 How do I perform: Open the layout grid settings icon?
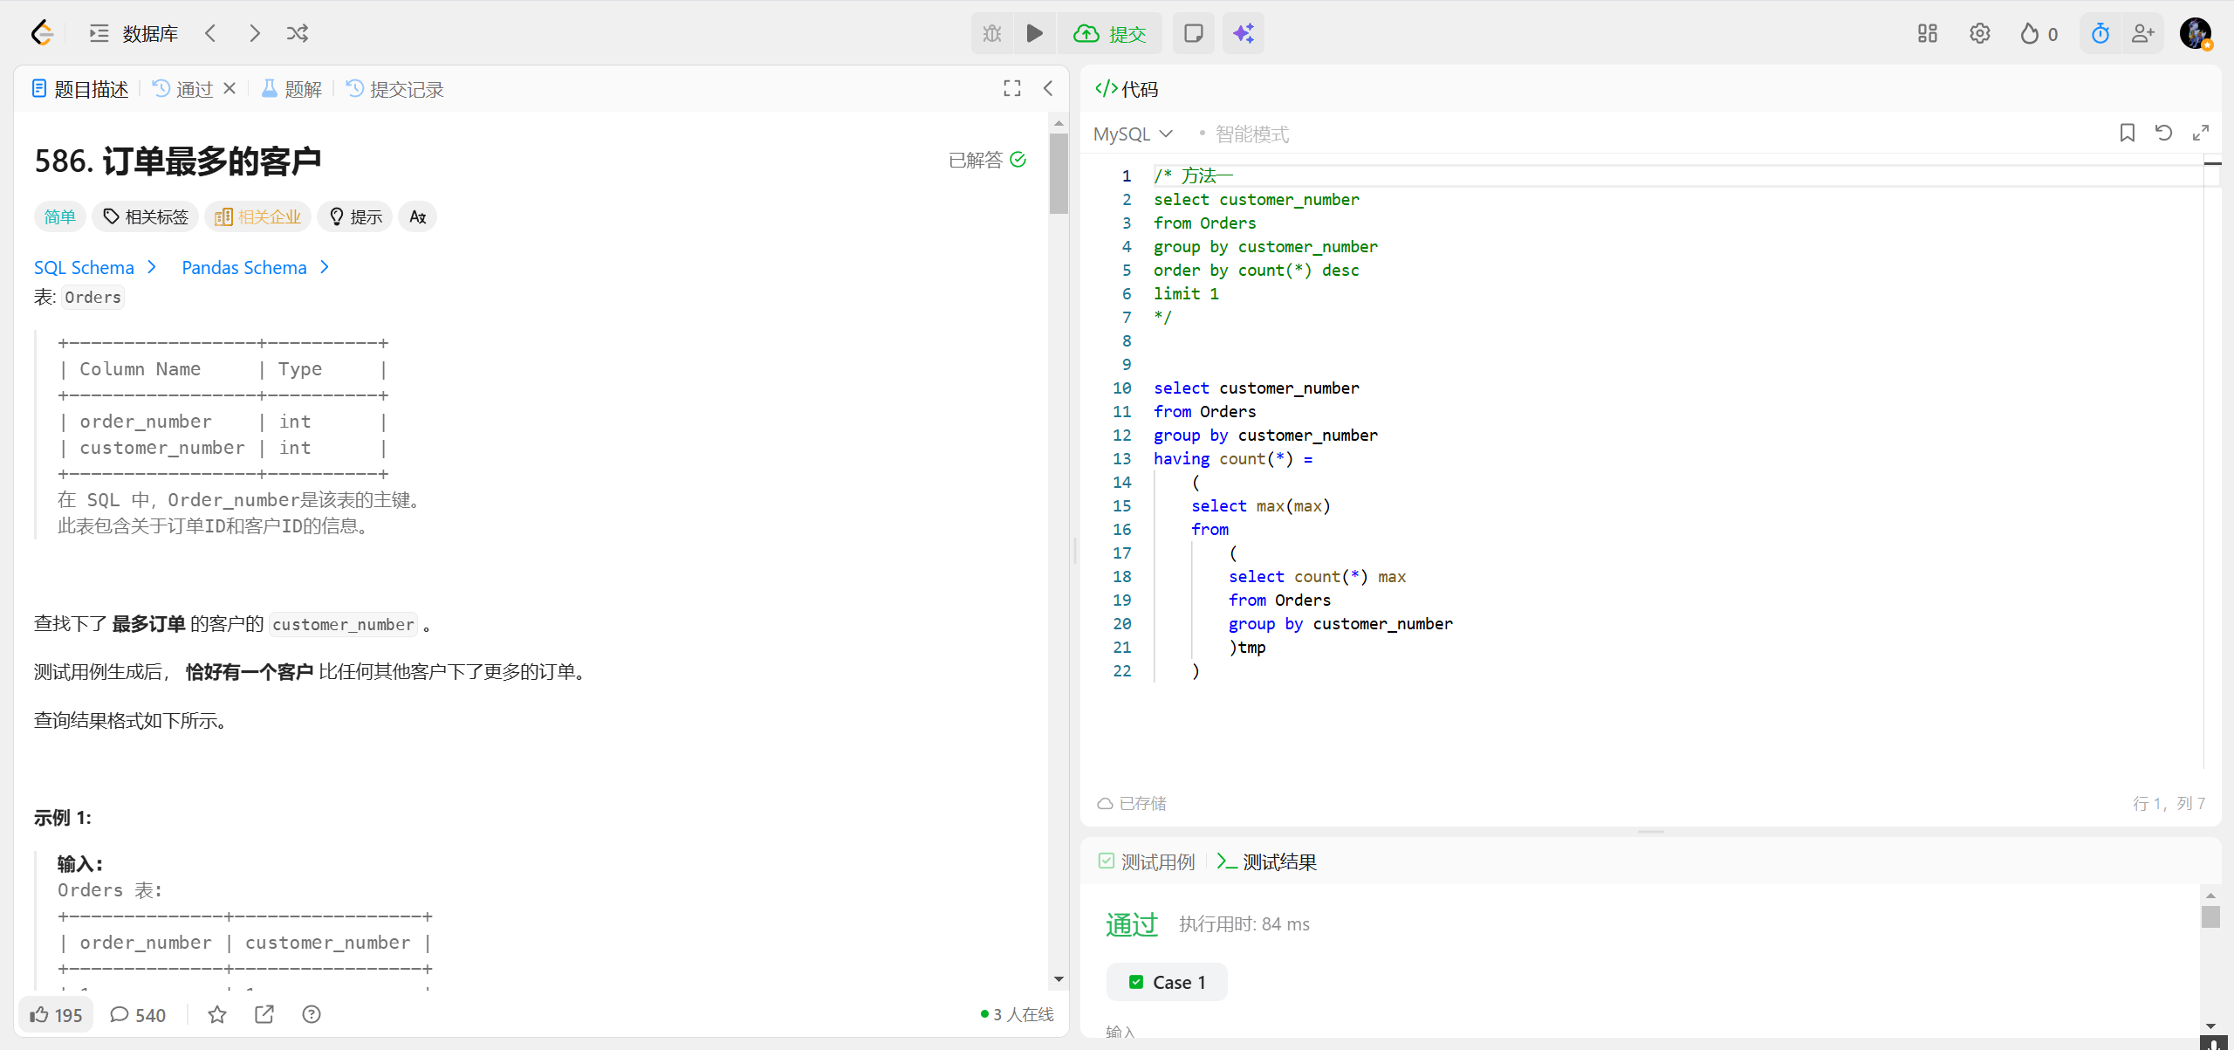(1927, 33)
